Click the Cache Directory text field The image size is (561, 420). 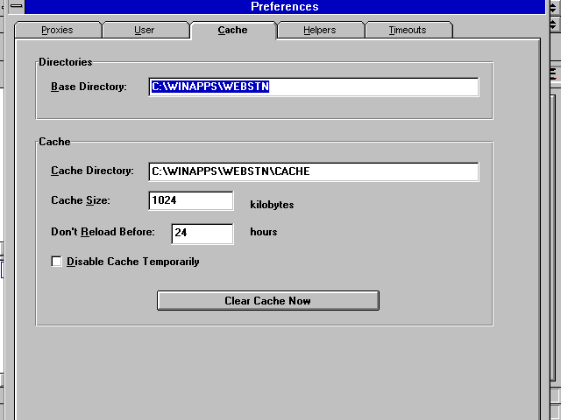(314, 171)
